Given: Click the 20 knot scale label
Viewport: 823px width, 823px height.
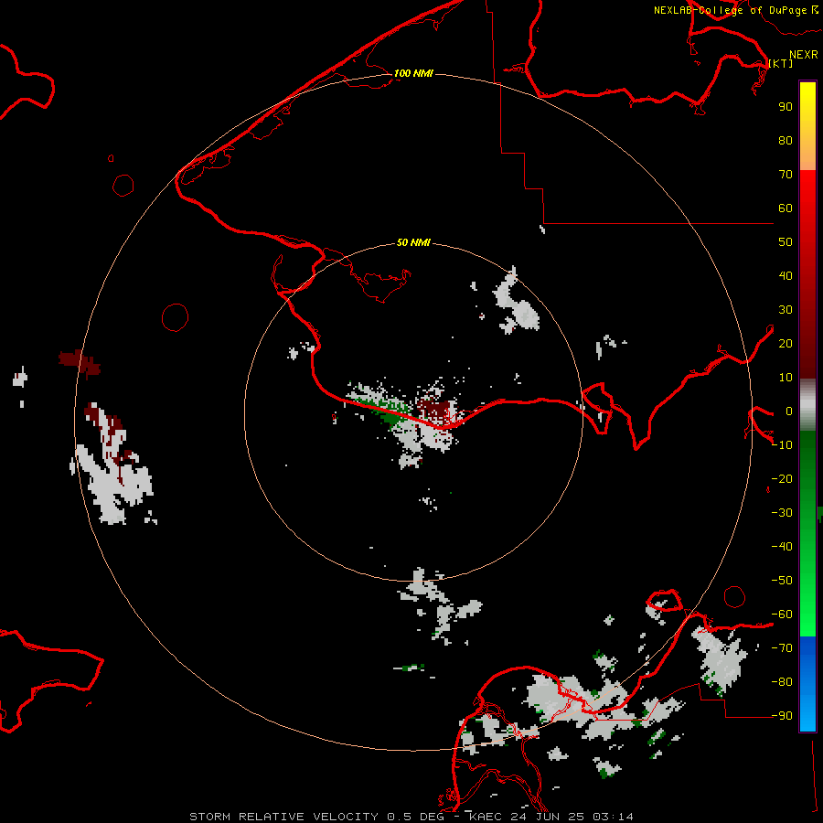Looking at the screenshot, I should tap(786, 343).
